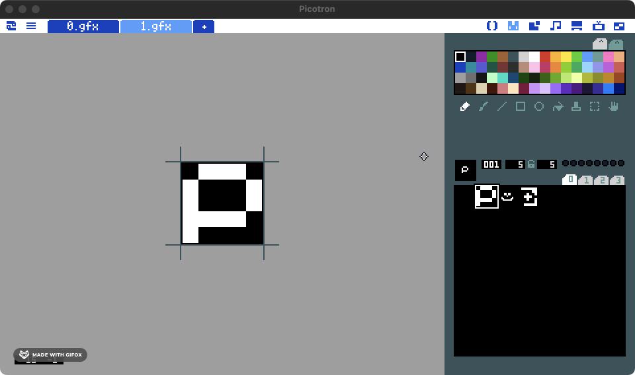
Task: Switch to sprite bank tab 2
Action: coord(601,180)
